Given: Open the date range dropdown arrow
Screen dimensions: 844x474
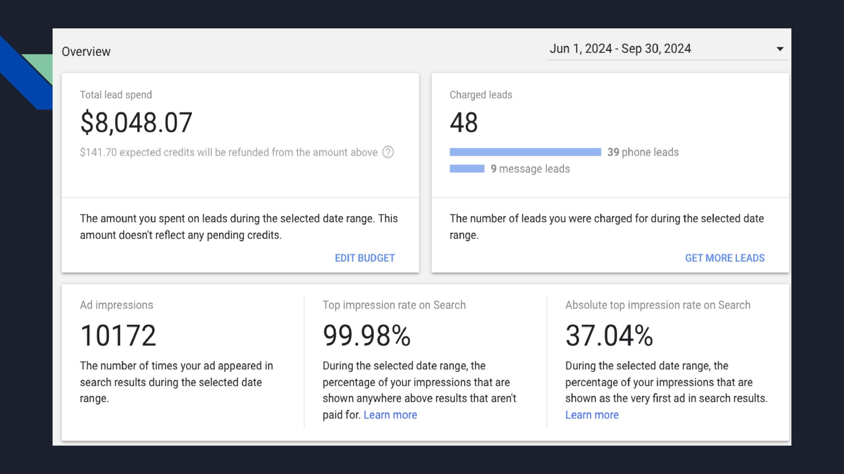Looking at the screenshot, I should (x=780, y=49).
